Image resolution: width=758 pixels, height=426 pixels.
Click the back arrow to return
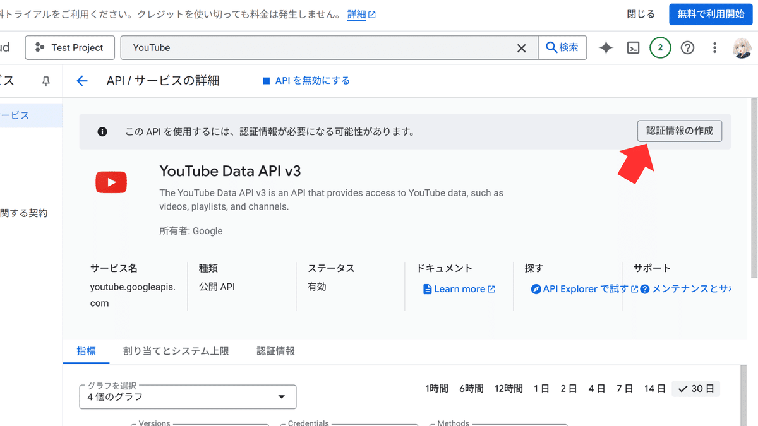coord(82,81)
